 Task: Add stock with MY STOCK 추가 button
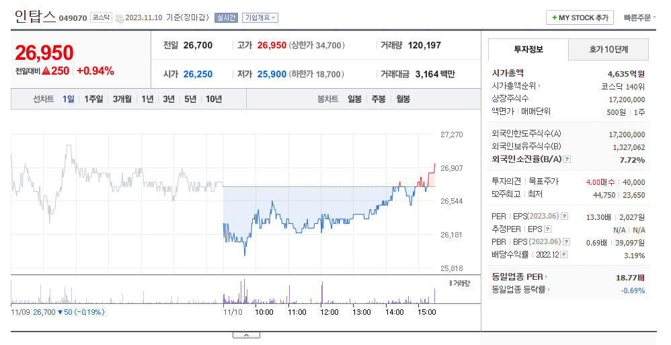[x=580, y=17]
